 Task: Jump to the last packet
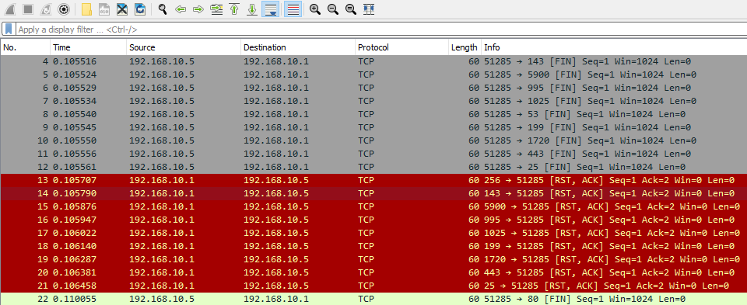[x=252, y=9]
